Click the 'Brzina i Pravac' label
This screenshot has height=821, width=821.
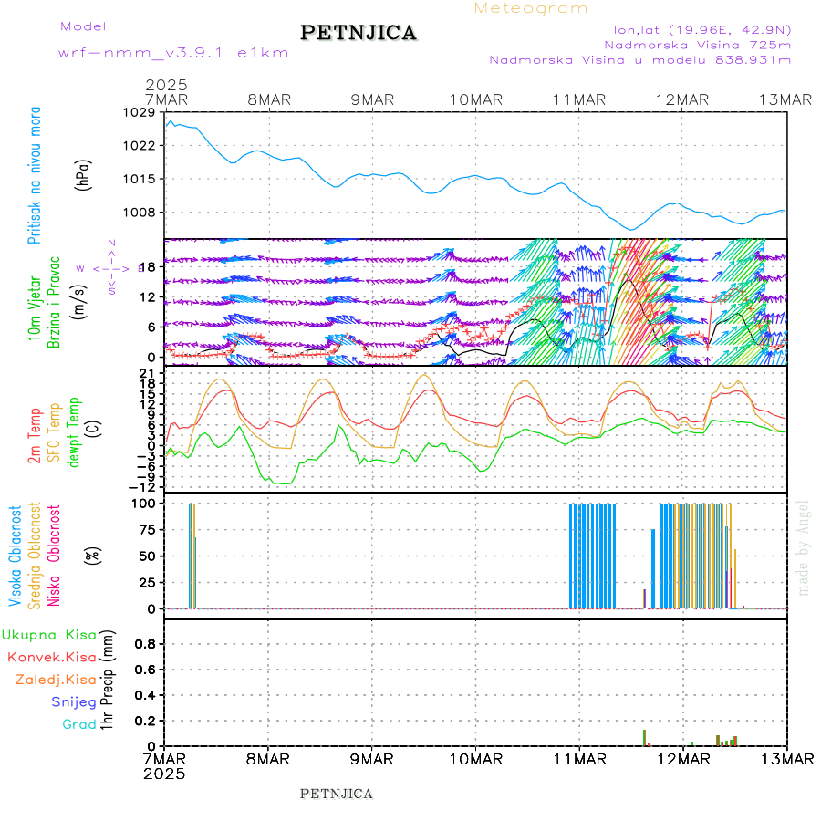(54, 302)
